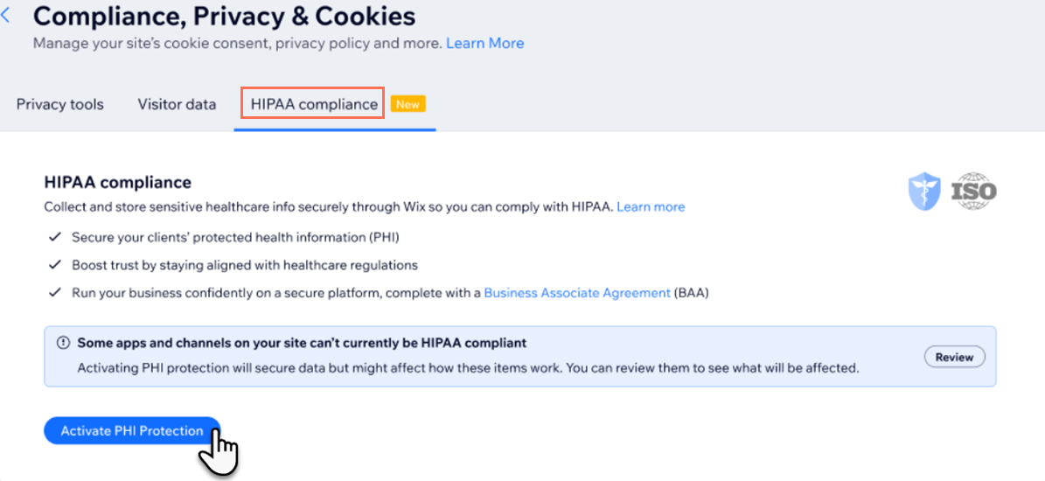Open 'Learn More' link under page title
The width and height of the screenshot is (1045, 481).
click(484, 43)
